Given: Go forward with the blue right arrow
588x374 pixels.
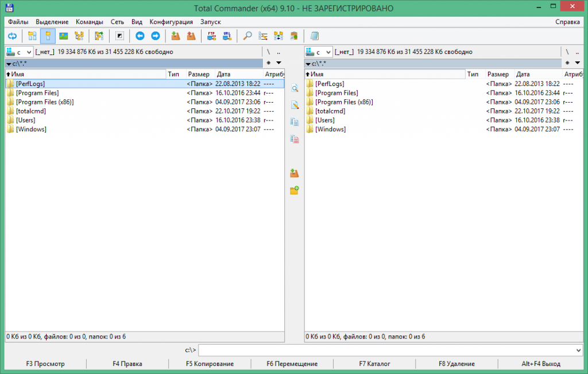Looking at the screenshot, I should click(155, 36).
